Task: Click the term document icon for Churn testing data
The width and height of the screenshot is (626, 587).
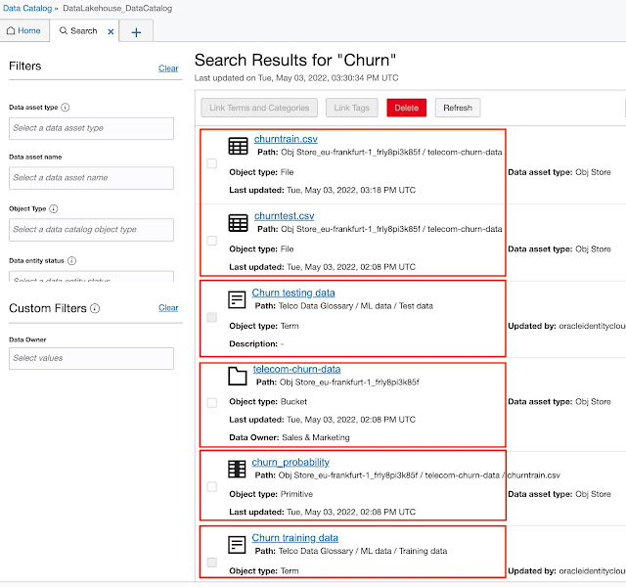Action: click(x=237, y=300)
